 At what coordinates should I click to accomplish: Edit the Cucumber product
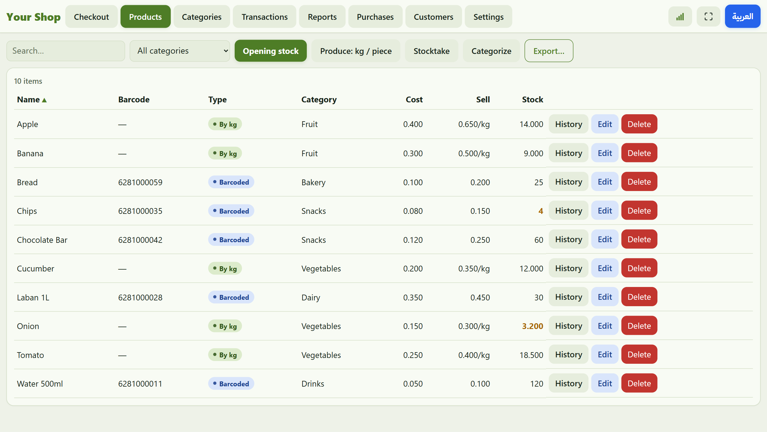605,268
